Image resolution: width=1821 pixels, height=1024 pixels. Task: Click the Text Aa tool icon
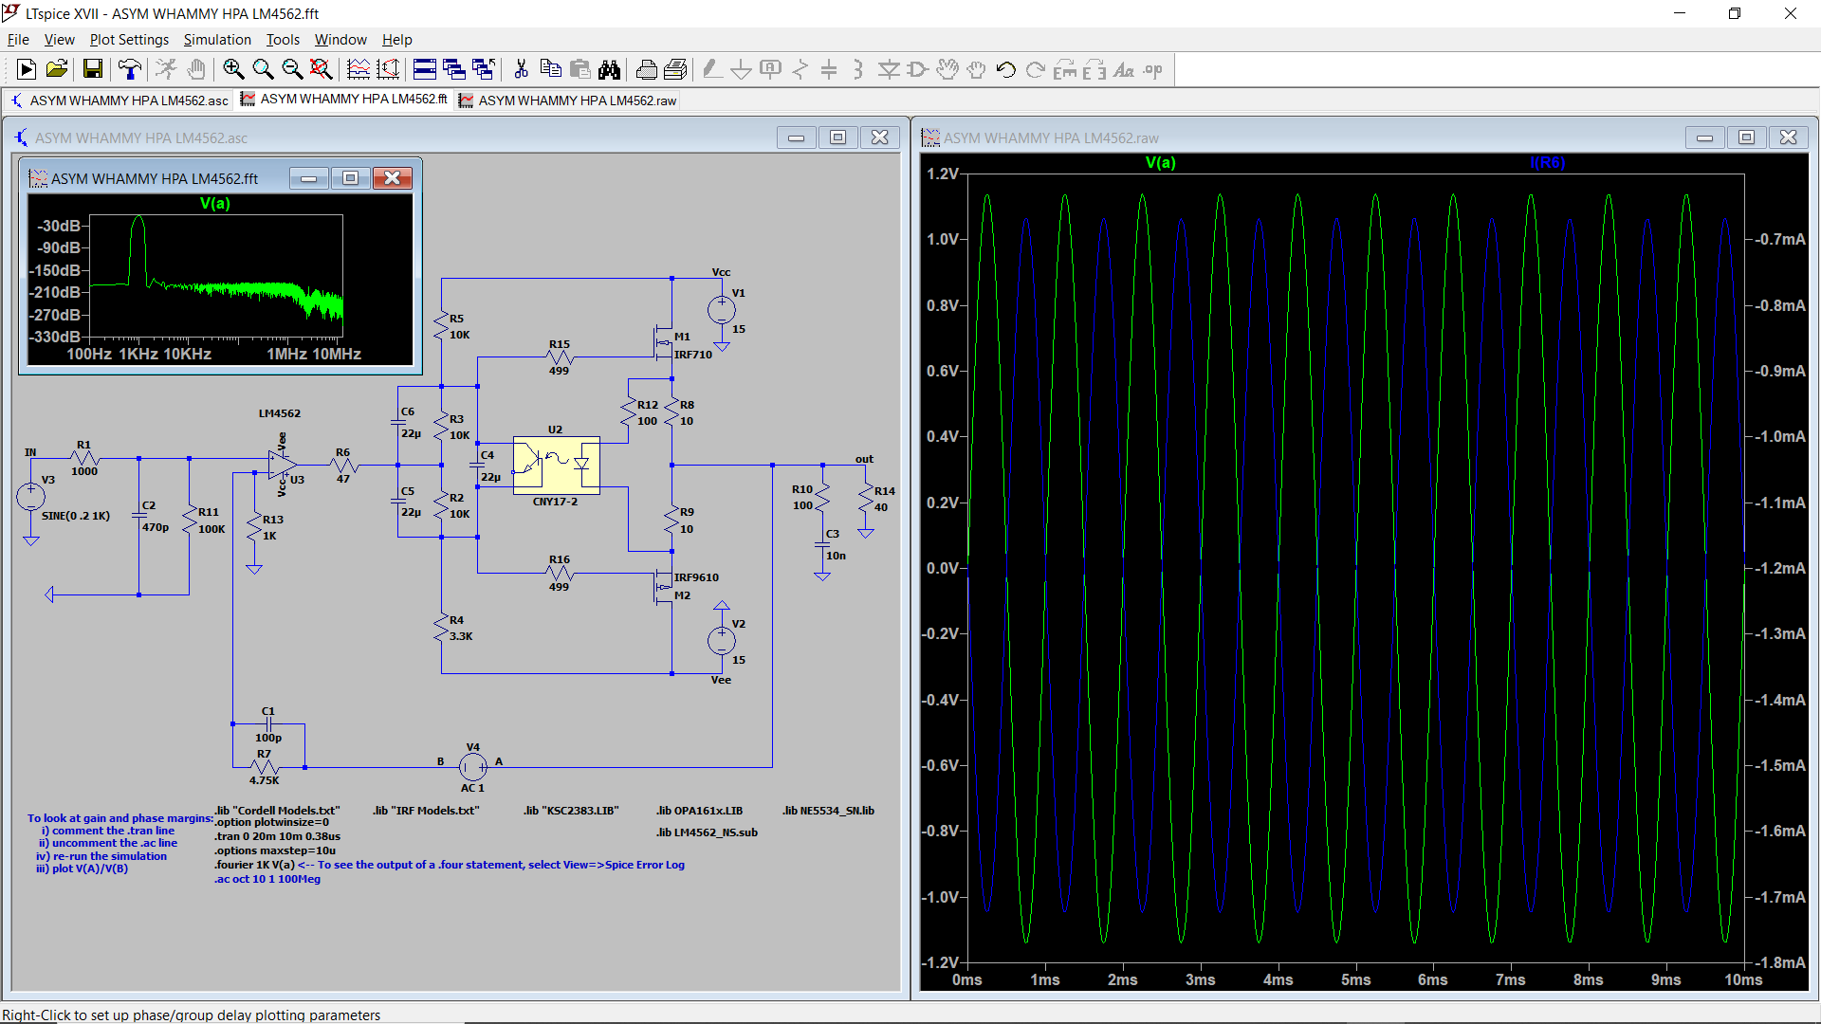(x=1124, y=69)
